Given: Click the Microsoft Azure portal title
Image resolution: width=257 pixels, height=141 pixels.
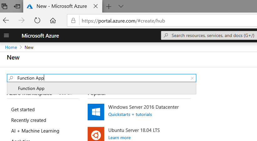Looking at the screenshot, I should (x=40, y=36).
